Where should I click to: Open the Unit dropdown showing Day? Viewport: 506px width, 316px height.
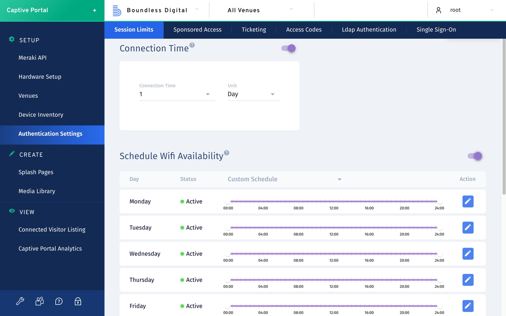point(253,94)
